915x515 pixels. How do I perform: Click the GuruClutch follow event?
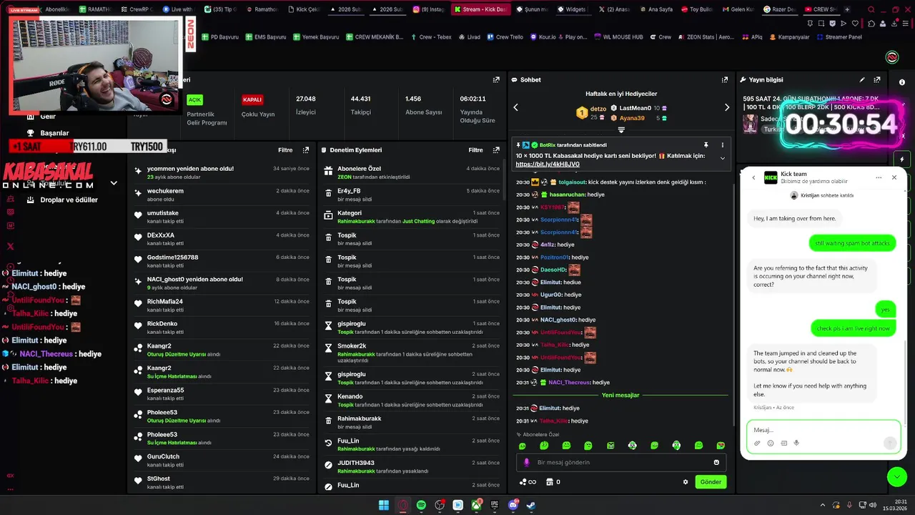coord(221,461)
